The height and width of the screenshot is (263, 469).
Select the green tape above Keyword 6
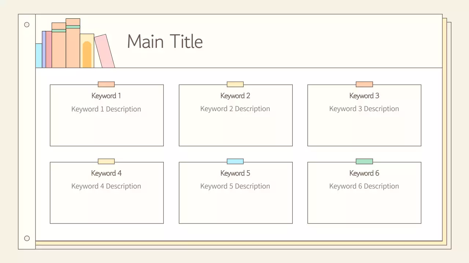click(364, 161)
